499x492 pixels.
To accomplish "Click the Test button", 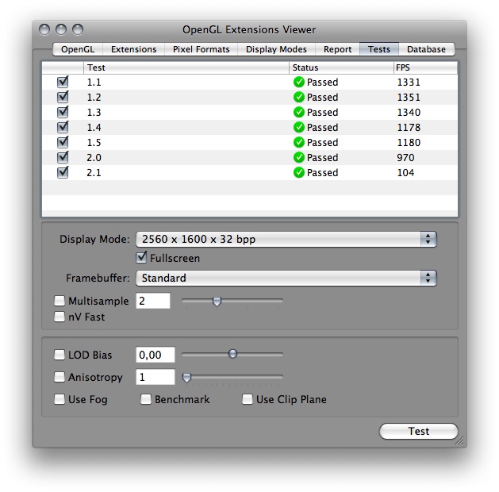I will coord(419,431).
